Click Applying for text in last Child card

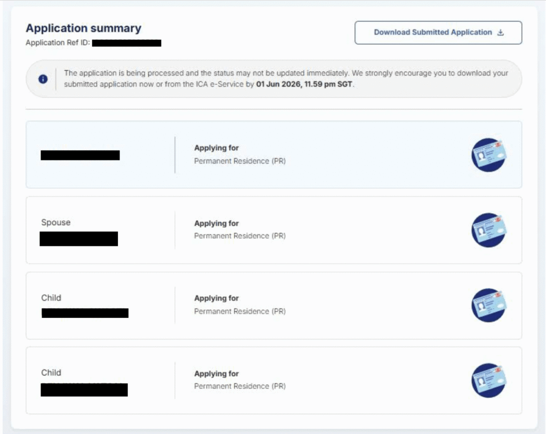tap(216, 373)
